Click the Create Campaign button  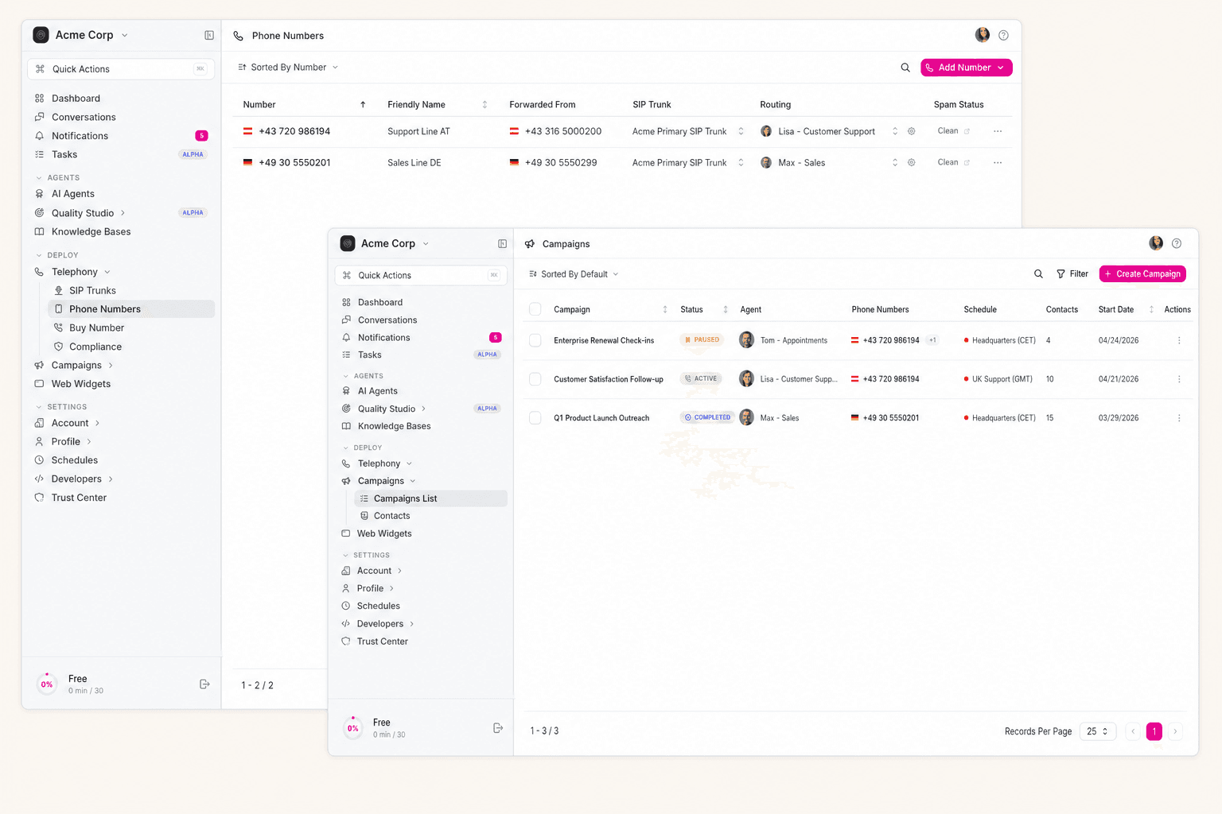[1142, 273]
